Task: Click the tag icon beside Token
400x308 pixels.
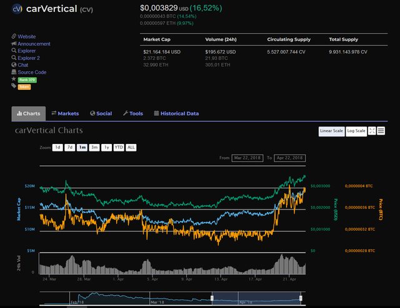Action: [x=14, y=86]
